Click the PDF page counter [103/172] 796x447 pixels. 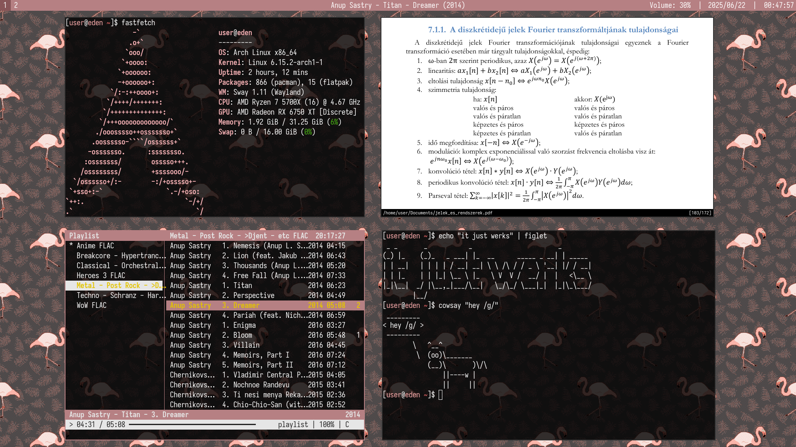point(700,213)
